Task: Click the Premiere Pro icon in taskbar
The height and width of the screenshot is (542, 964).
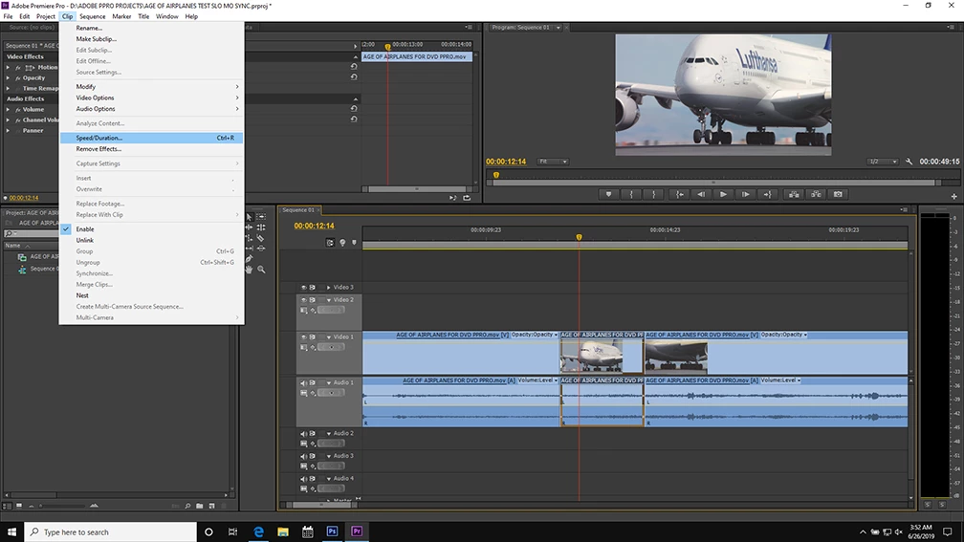Action: point(357,531)
